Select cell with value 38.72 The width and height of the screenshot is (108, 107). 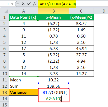tap(81, 23)
